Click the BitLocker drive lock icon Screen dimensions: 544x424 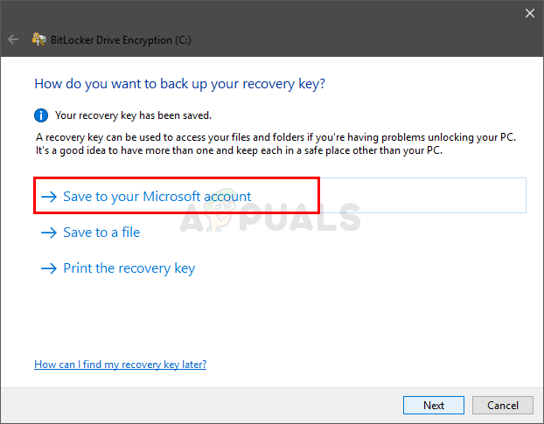[38, 39]
